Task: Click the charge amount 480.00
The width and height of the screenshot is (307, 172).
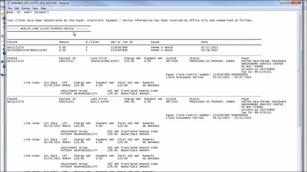Action: click(129, 102)
